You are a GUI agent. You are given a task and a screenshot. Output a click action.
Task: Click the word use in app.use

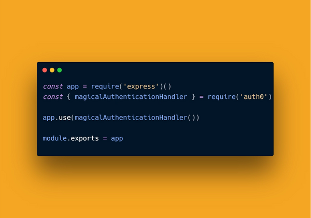(x=65, y=118)
